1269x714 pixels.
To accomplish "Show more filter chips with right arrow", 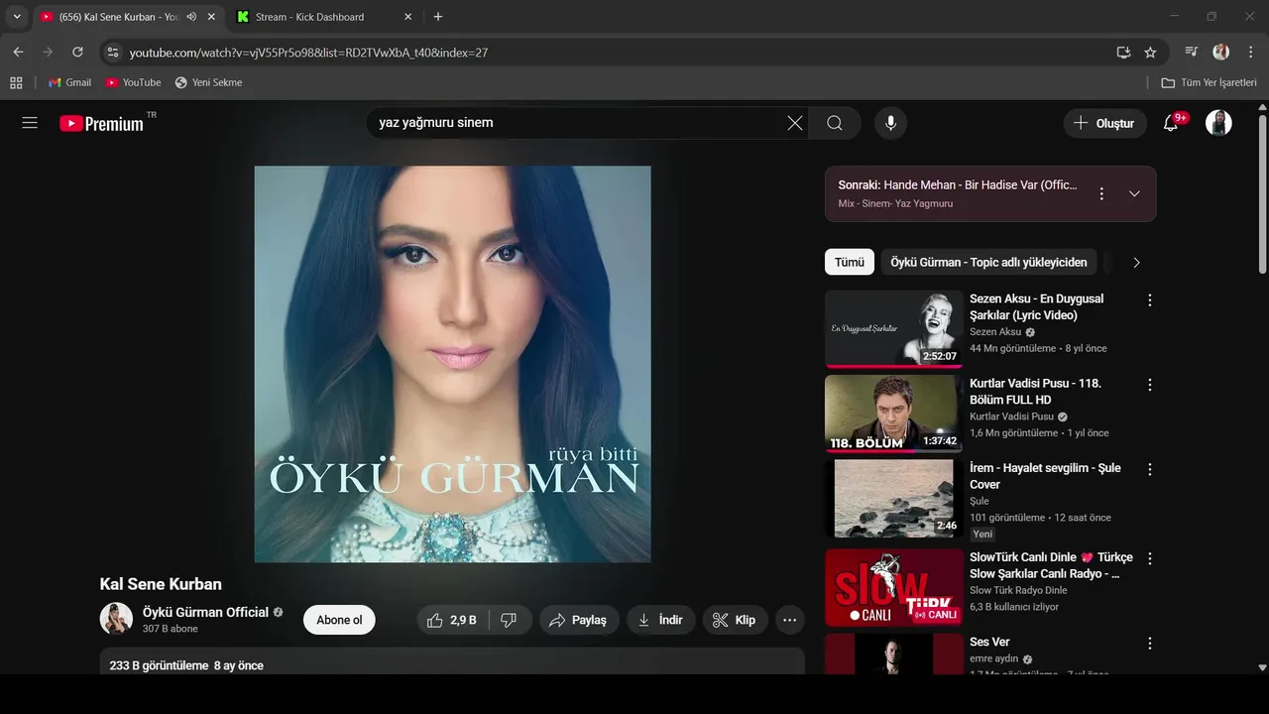I will pyautogui.click(x=1136, y=262).
